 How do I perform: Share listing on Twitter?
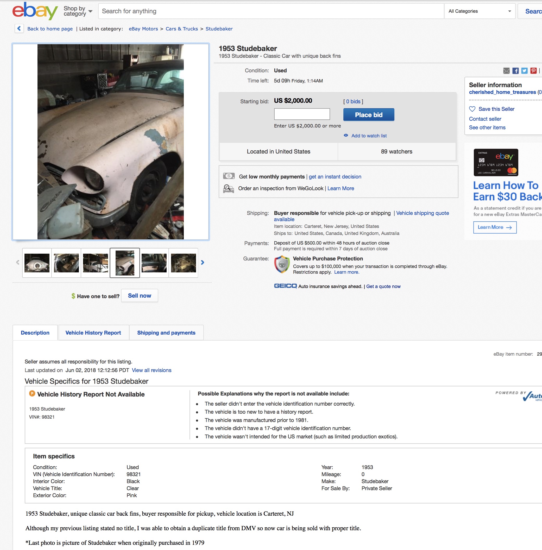coord(524,71)
